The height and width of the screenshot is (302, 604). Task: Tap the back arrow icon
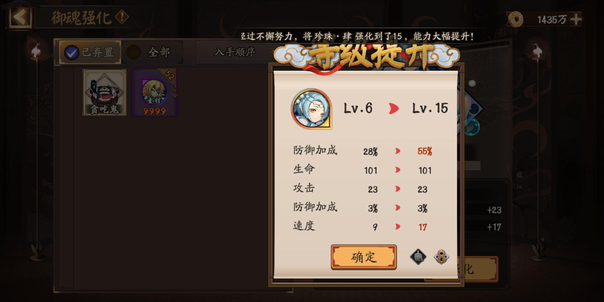pyautogui.click(x=20, y=17)
